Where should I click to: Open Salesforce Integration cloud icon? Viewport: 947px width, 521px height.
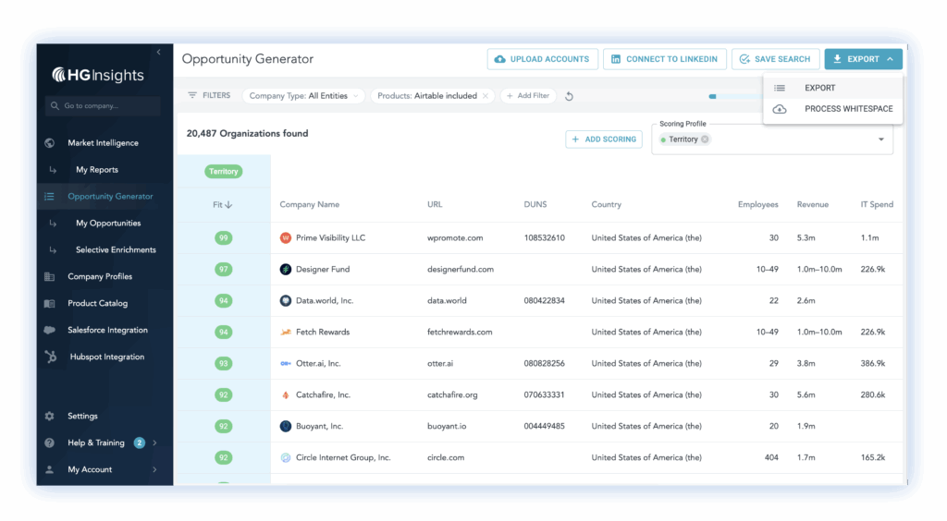coord(49,331)
